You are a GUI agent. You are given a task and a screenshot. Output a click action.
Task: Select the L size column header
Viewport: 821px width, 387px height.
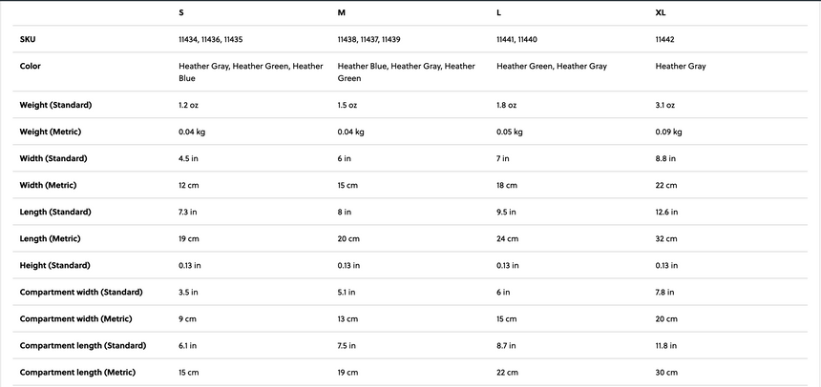coord(499,12)
